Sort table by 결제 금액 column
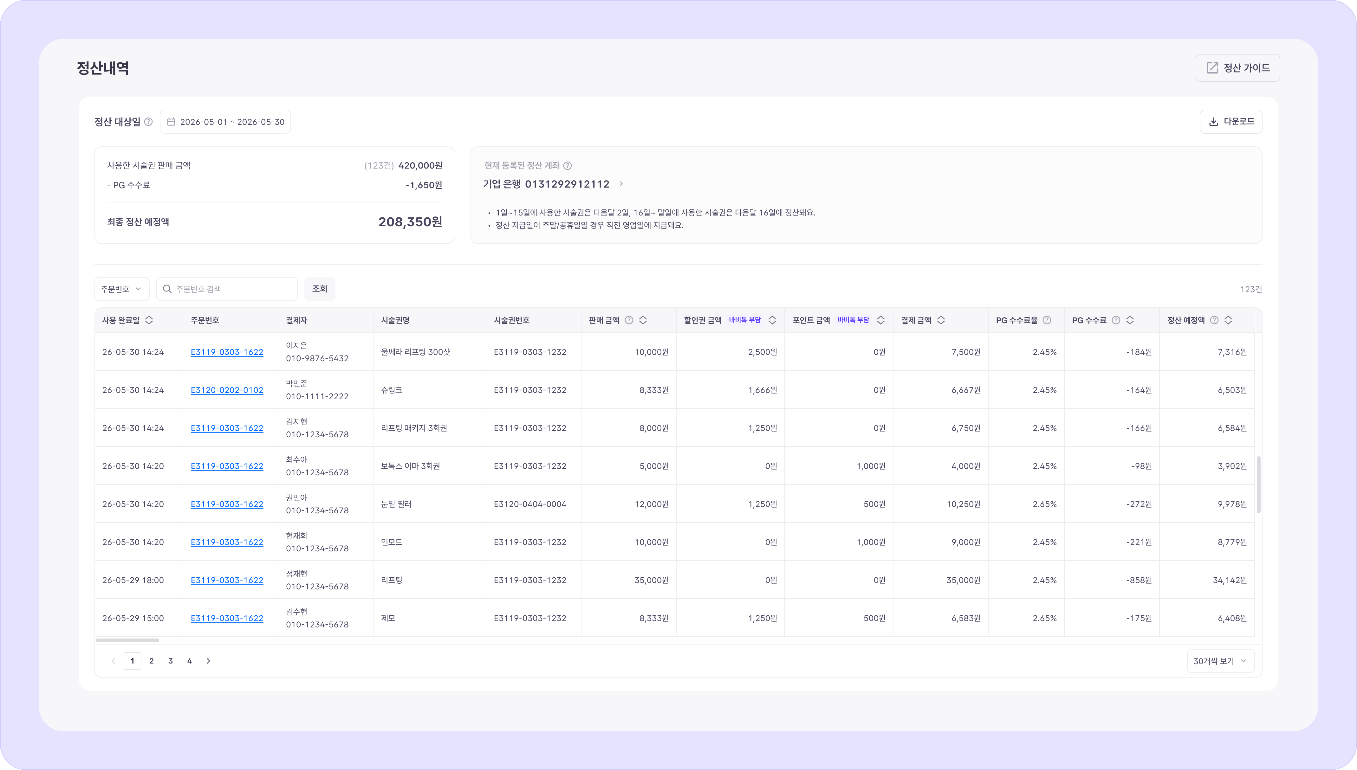1357x770 pixels. pyautogui.click(x=941, y=320)
